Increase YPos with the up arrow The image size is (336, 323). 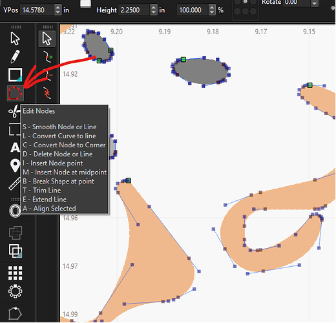(58, 8)
